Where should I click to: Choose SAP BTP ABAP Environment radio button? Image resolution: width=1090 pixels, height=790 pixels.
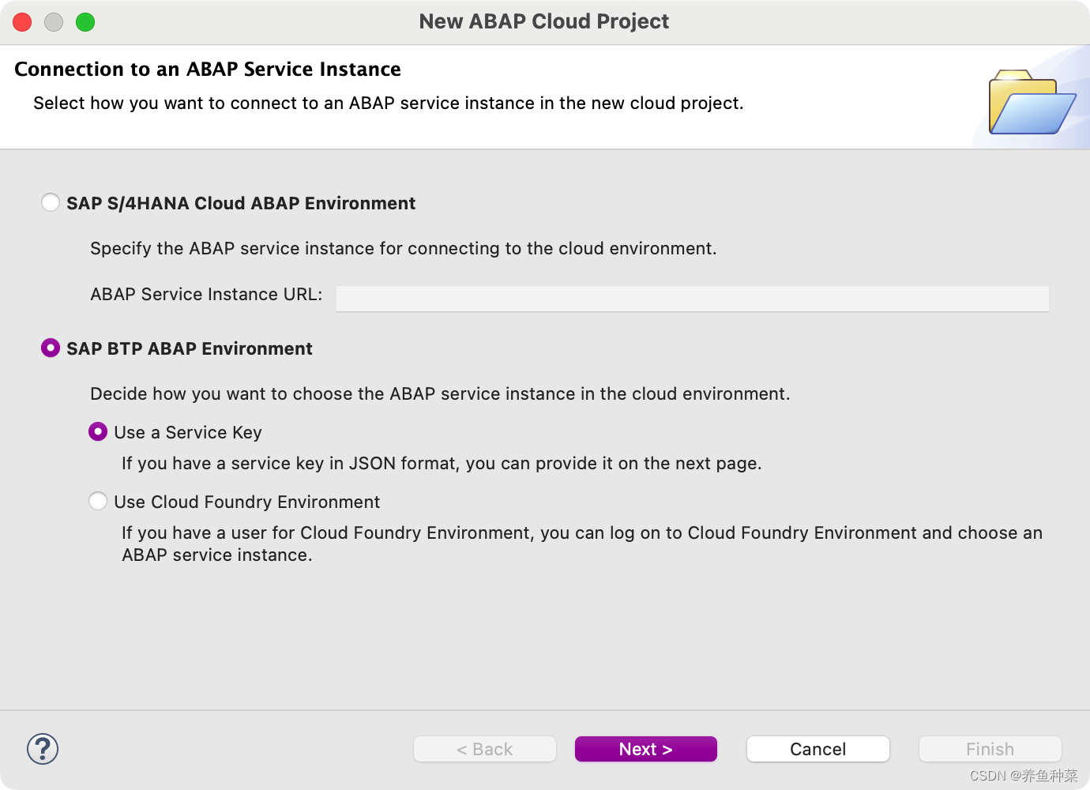(x=51, y=348)
